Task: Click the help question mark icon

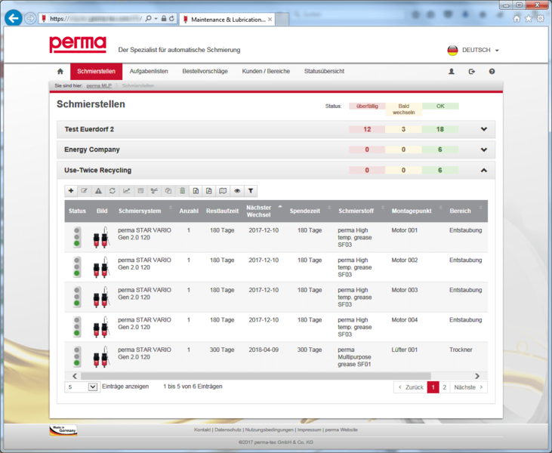Action: pyautogui.click(x=492, y=71)
